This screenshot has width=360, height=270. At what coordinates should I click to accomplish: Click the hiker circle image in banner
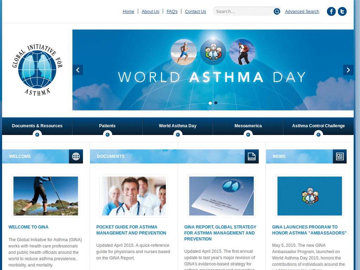pyautogui.click(x=242, y=52)
